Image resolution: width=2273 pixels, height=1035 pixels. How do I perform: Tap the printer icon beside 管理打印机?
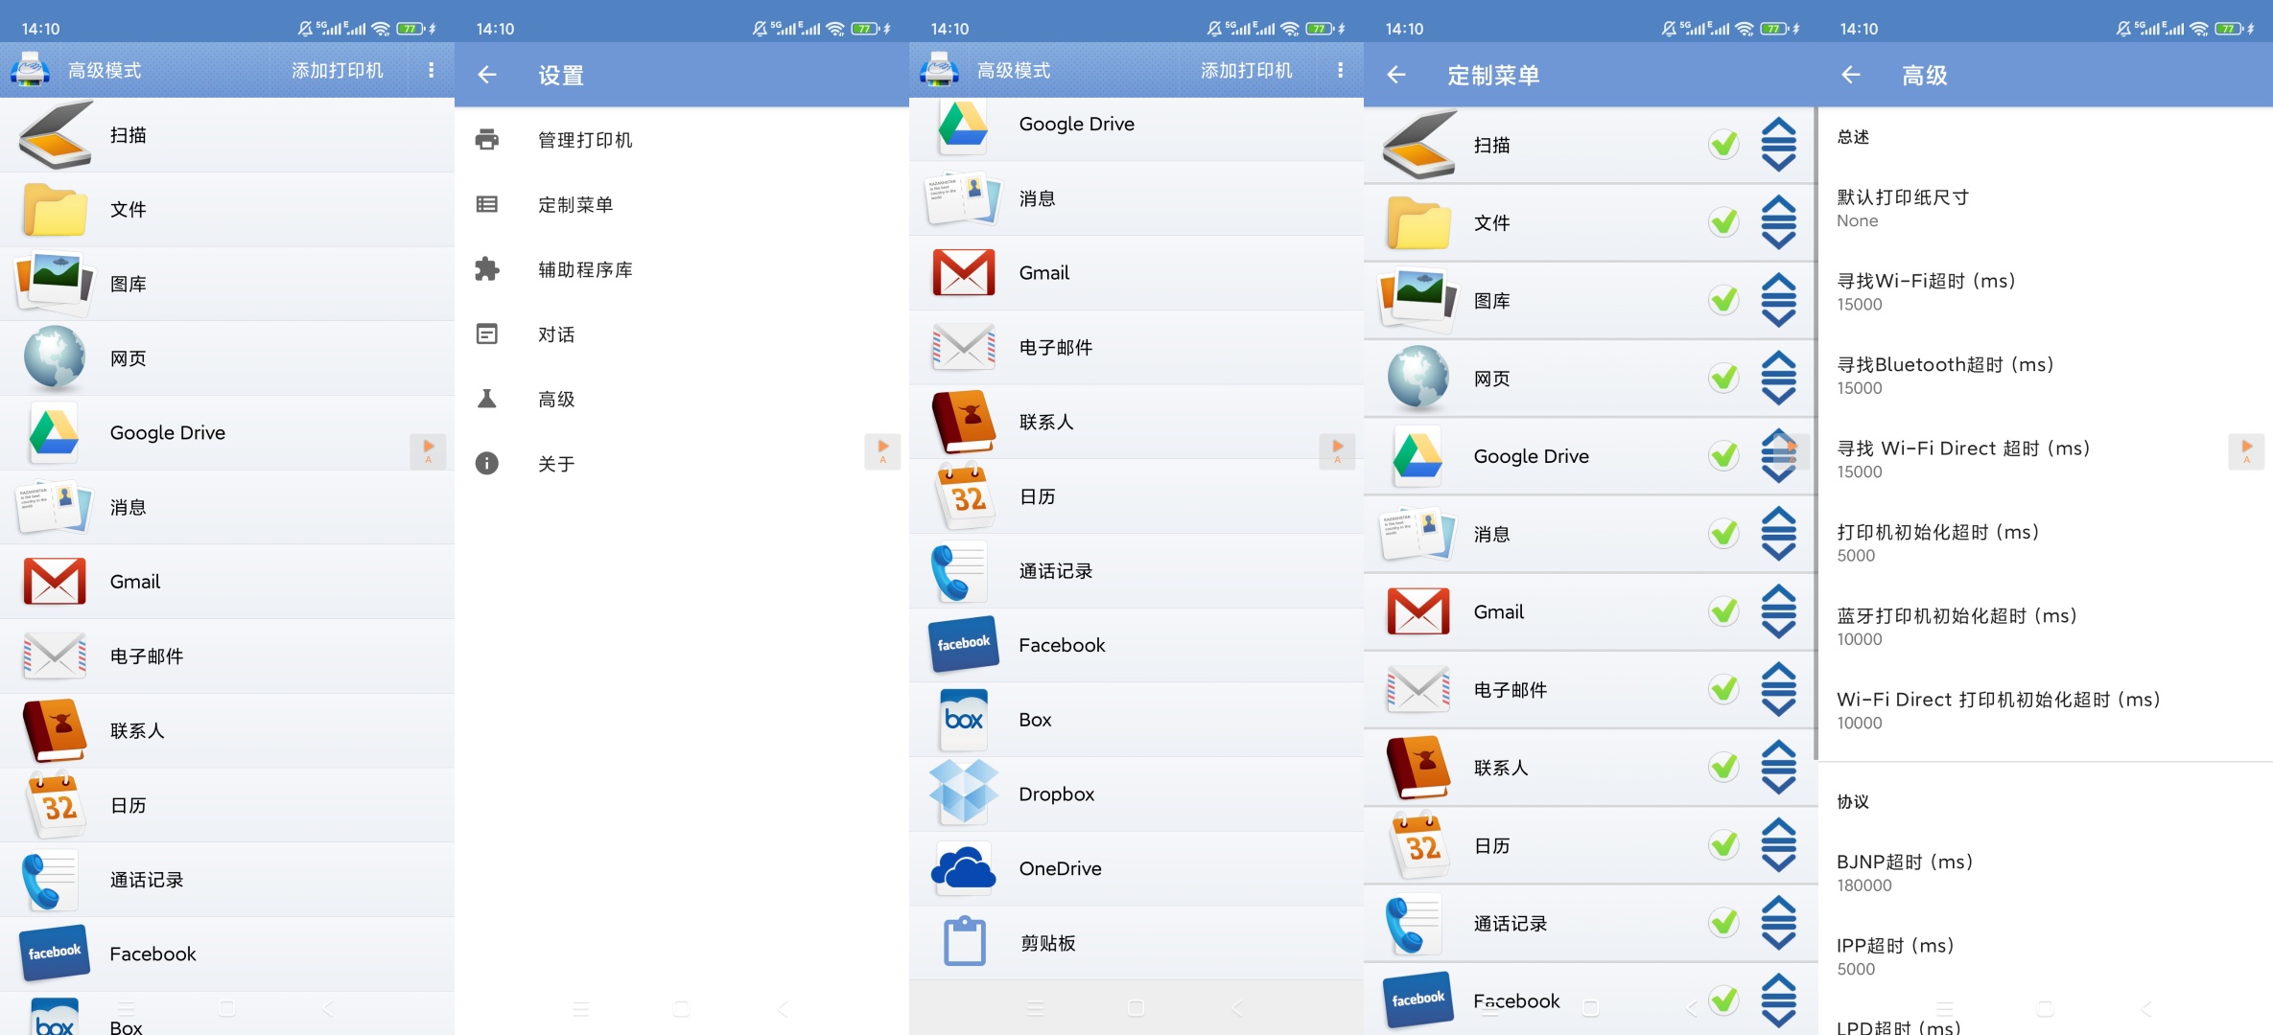click(487, 140)
